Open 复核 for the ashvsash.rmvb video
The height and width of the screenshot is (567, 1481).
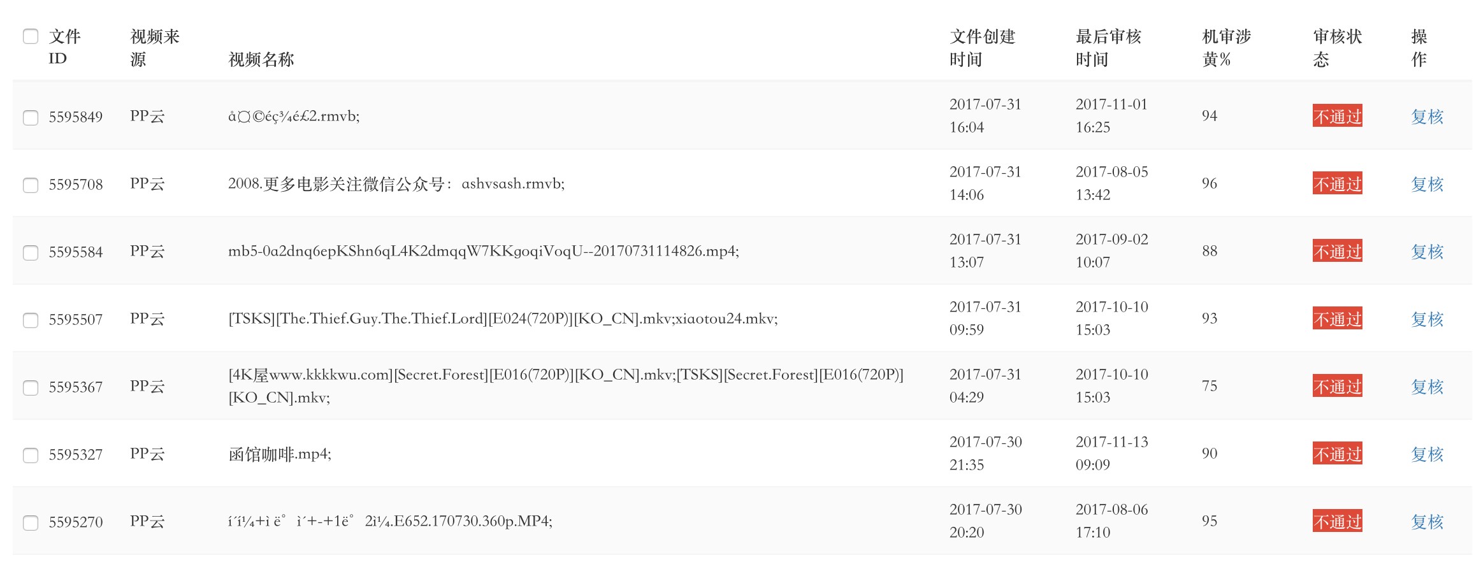pyautogui.click(x=1426, y=184)
